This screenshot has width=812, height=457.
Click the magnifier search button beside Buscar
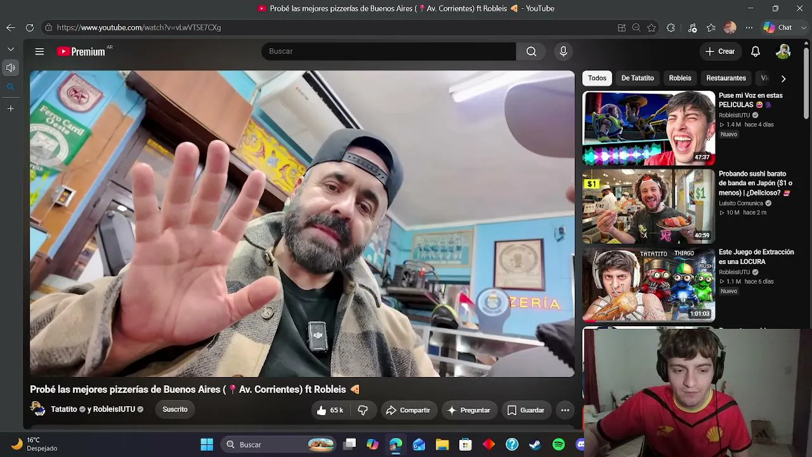tap(532, 51)
